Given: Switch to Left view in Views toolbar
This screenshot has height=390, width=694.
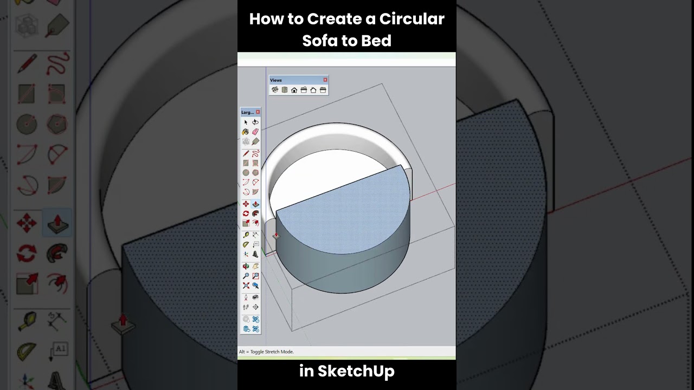Looking at the screenshot, I should tap(323, 90).
